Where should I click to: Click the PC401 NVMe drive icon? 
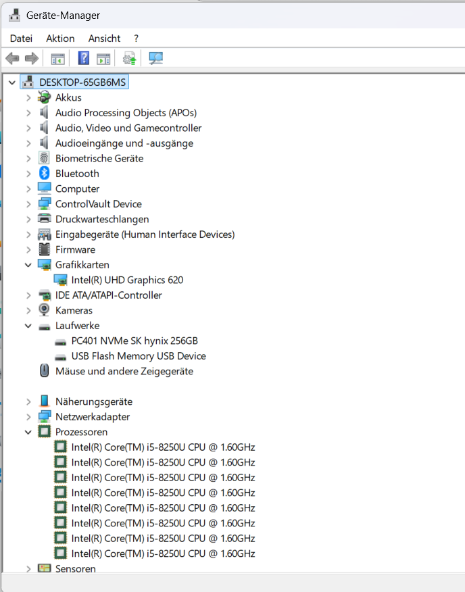pos(60,342)
